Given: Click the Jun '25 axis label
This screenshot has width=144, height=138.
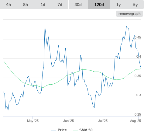Looking at the screenshot, I should point(68,121).
